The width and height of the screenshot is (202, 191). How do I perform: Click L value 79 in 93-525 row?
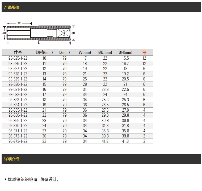pos(65,58)
